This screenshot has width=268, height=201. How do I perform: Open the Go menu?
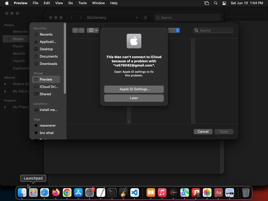point(71,3)
